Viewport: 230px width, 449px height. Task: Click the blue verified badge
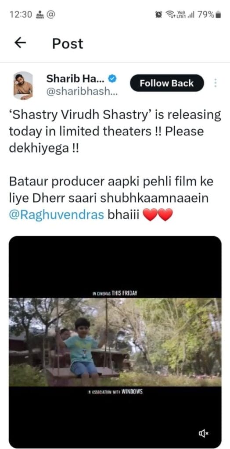click(x=112, y=78)
